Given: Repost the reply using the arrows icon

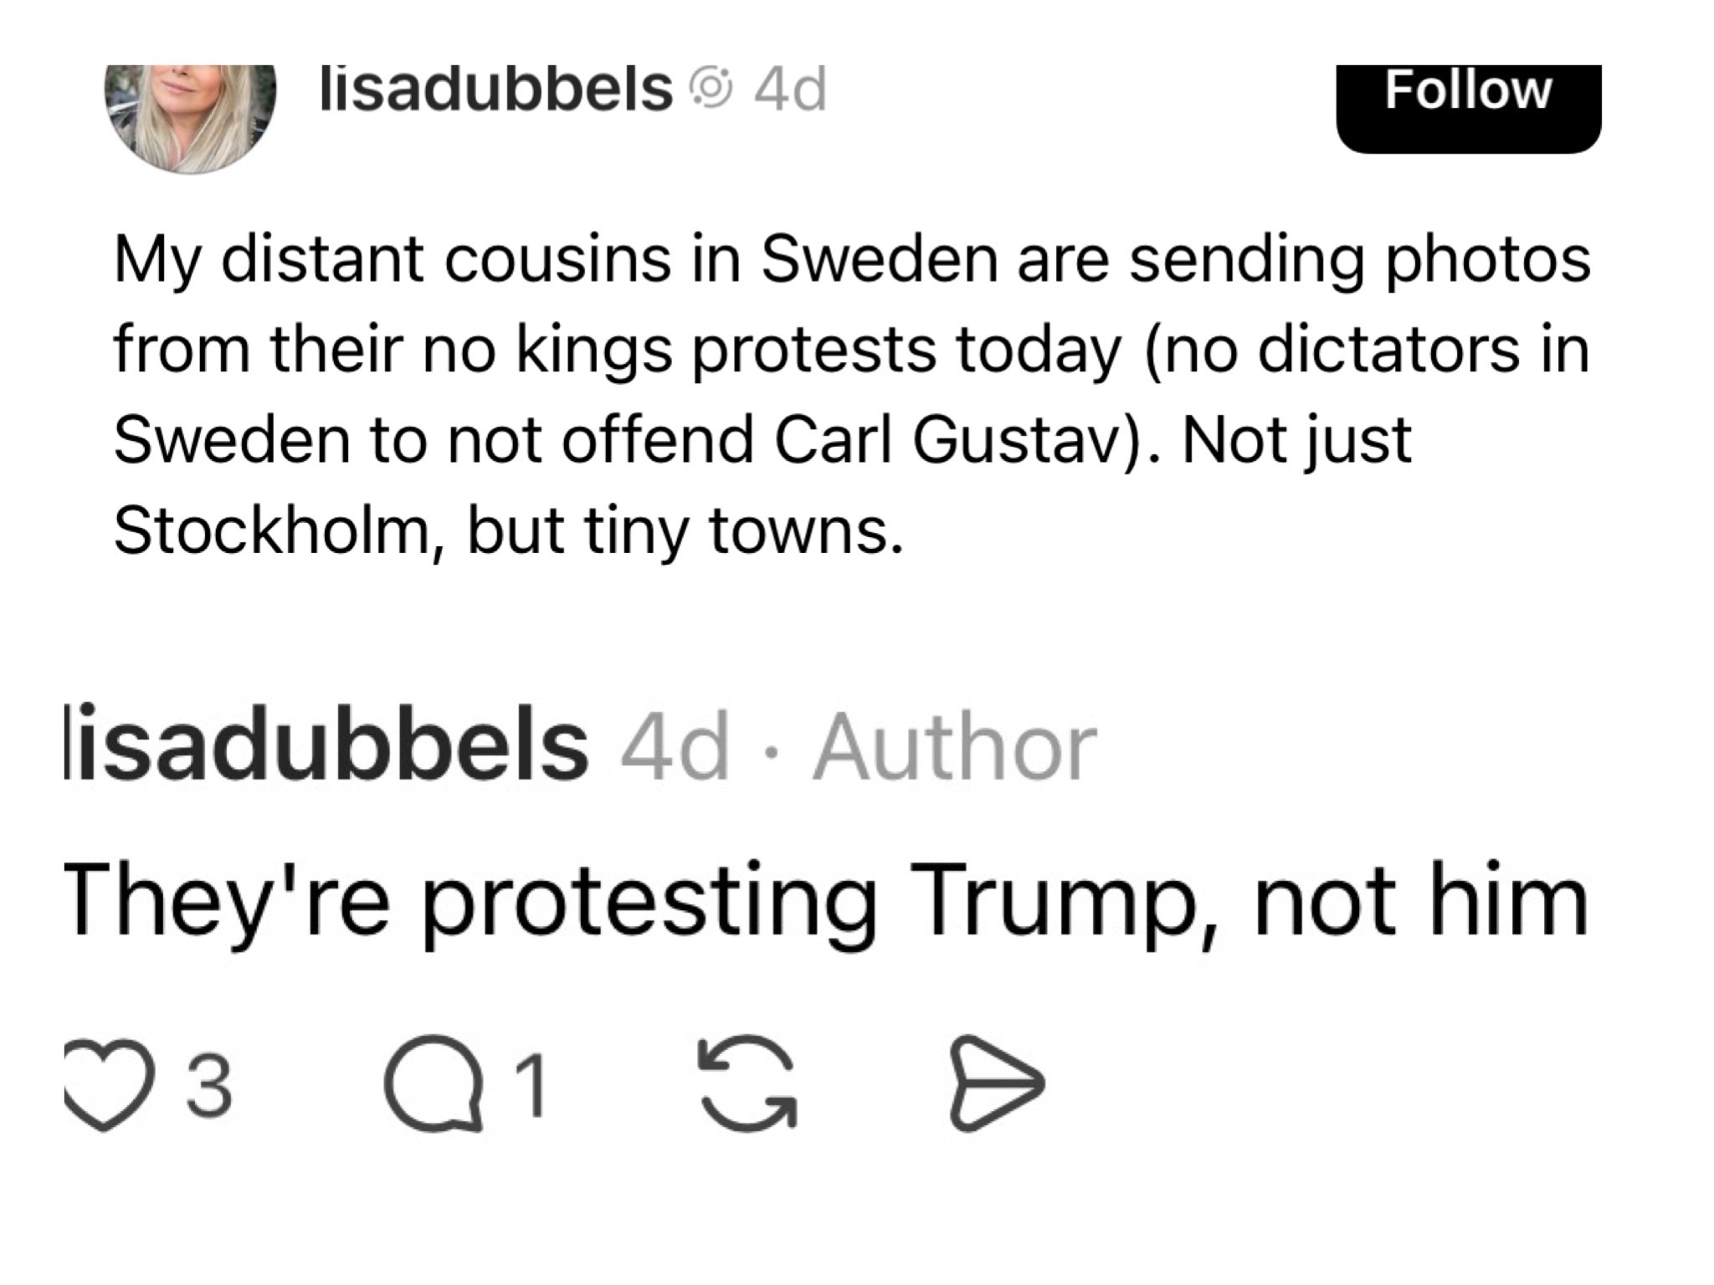Looking at the screenshot, I should pos(747,1085).
